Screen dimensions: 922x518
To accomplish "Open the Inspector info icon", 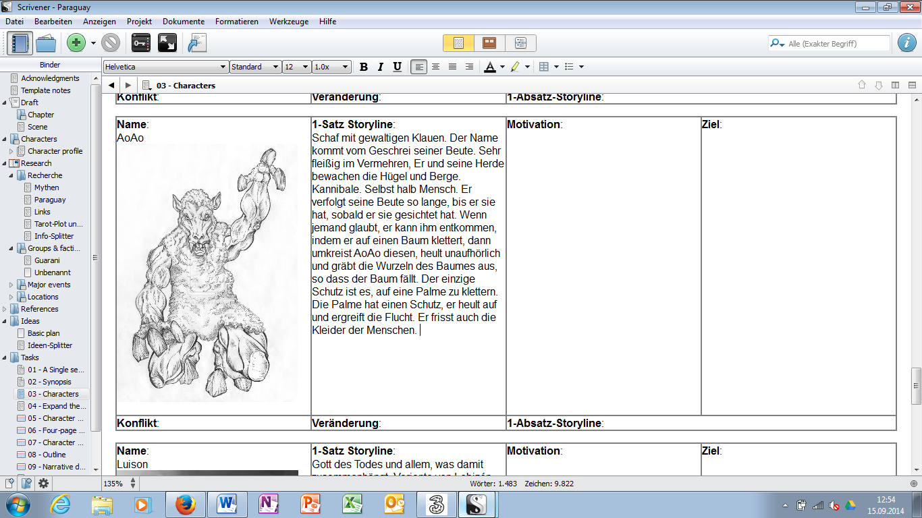I will [x=906, y=43].
